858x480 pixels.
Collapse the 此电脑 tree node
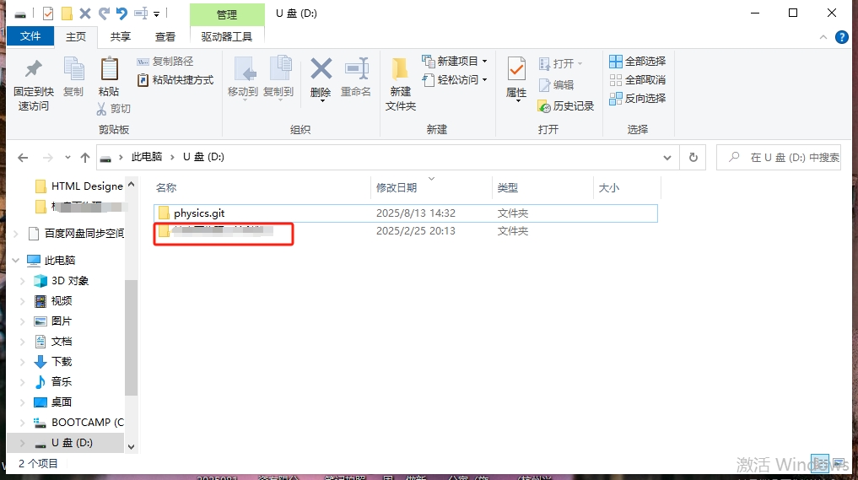(x=16, y=261)
